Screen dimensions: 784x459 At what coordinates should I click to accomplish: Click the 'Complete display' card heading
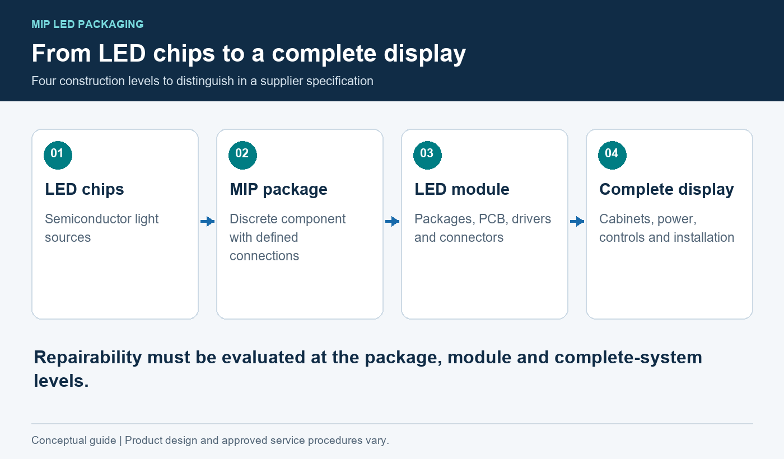[x=666, y=189]
